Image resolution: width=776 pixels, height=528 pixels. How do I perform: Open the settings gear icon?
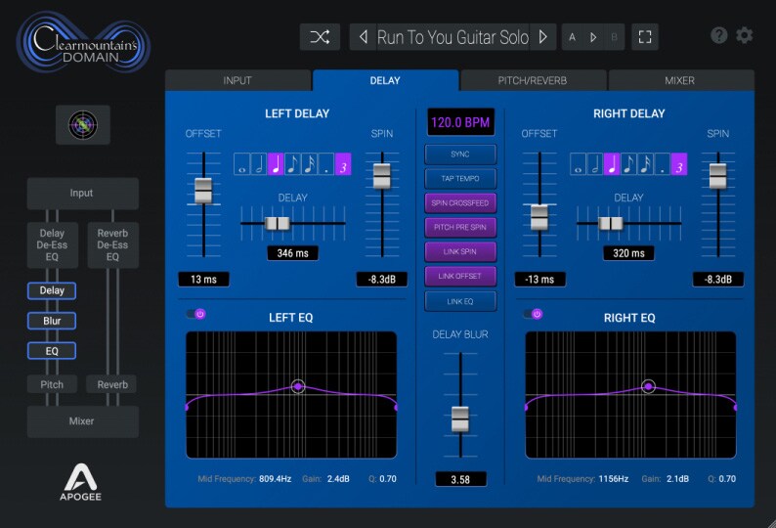[x=745, y=35]
